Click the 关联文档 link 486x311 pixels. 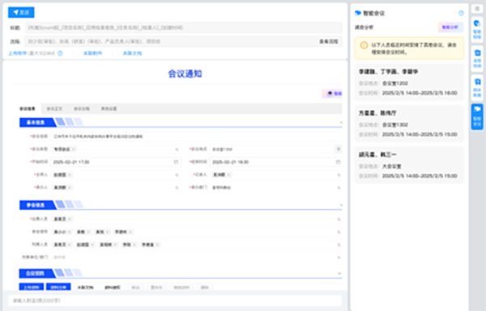[x=132, y=53]
